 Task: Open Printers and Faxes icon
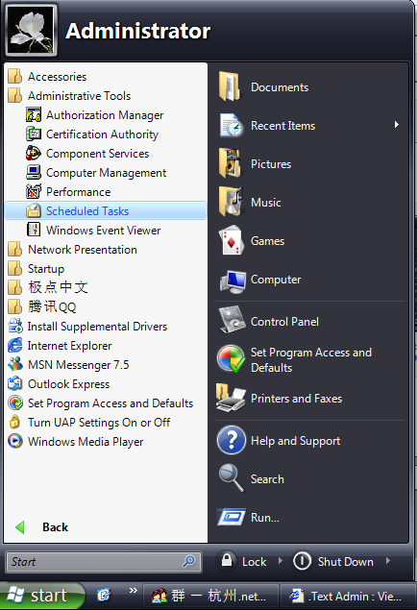pyautogui.click(x=231, y=398)
